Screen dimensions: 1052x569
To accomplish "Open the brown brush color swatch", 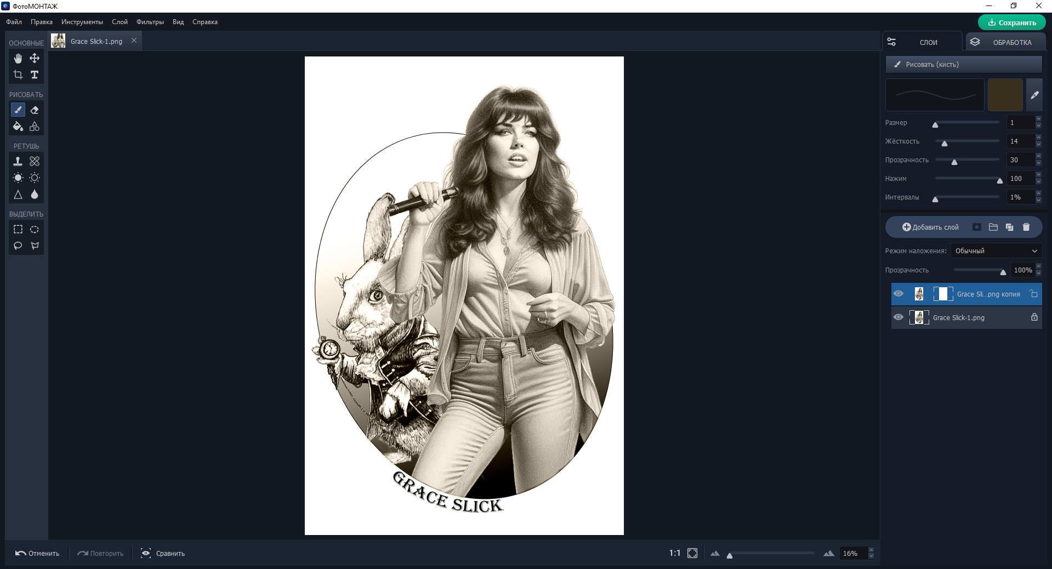I will tap(1005, 95).
